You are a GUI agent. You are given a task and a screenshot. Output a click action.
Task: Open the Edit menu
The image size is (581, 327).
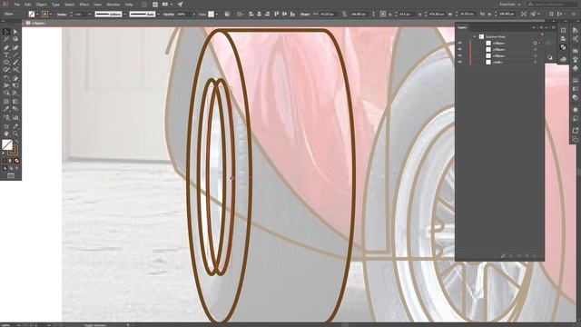tap(28, 5)
